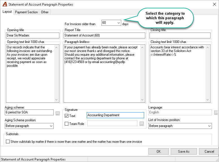This screenshot has height=162, width=219.
Task: Switch to the Payment Section tab
Action: tap(26, 12)
